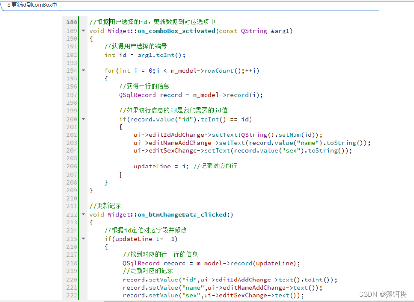Click setValue on line 220
The height and width of the screenshot is (302, 414).
click(x=163, y=280)
